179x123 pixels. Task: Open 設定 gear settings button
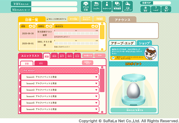coord(146,9)
